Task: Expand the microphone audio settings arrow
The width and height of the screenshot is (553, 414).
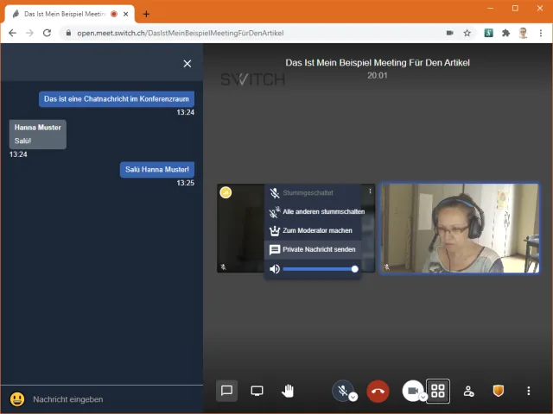Action: [x=353, y=398]
